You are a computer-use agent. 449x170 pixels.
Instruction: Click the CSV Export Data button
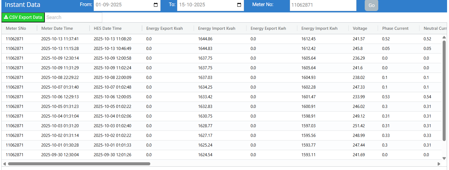tap(23, 17)
